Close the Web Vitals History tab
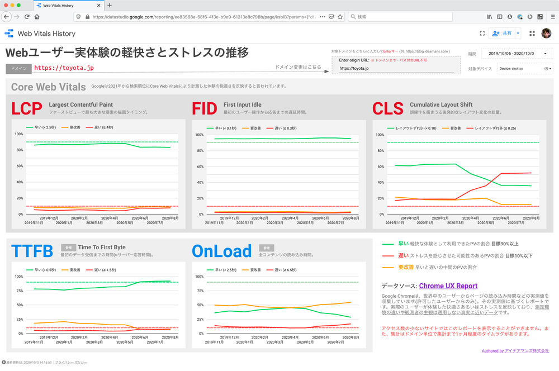 [x=99, y=6]
